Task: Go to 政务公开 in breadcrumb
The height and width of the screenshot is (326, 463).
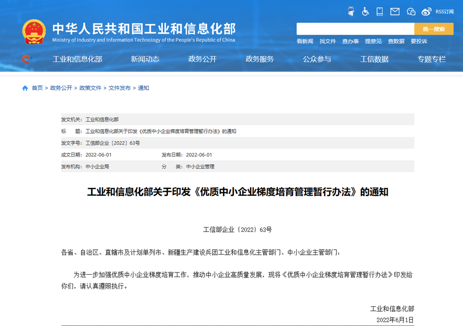Action: click(61, 88)
